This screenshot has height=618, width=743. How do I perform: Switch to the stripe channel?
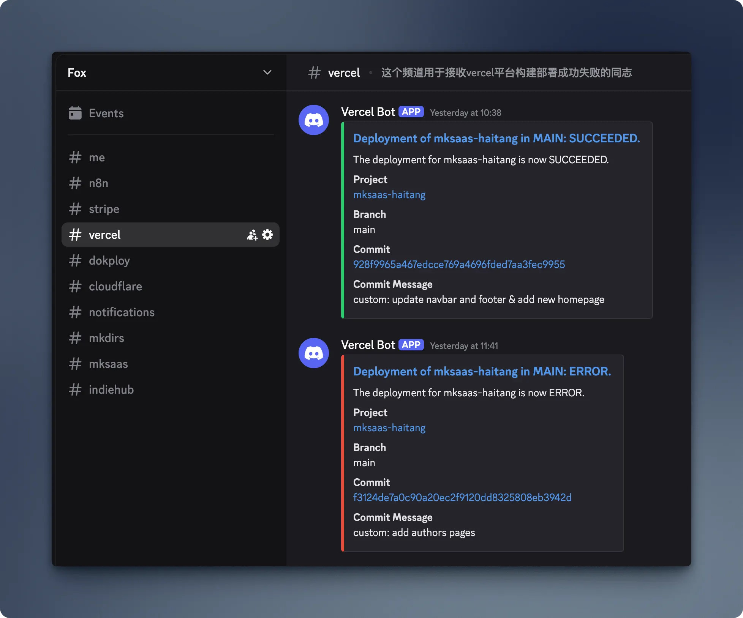(170, 209)
